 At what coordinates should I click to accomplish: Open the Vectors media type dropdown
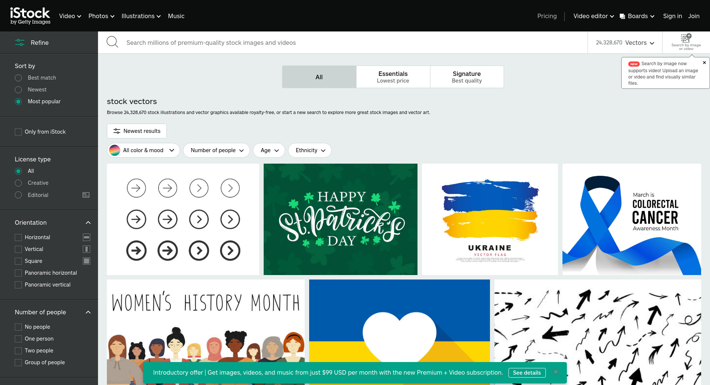[x=625, y=43]
